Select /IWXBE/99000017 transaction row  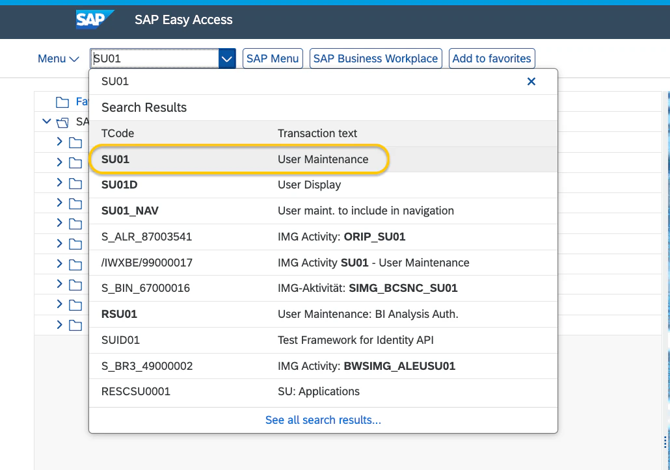coord(323,263)
